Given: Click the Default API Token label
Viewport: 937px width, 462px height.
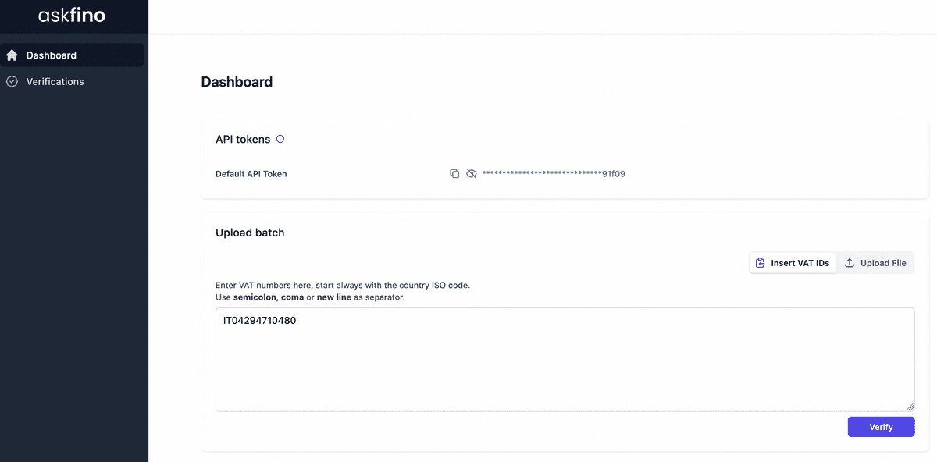Looking at the screenshot, I should pyautogui.click(x=251, y=174).
